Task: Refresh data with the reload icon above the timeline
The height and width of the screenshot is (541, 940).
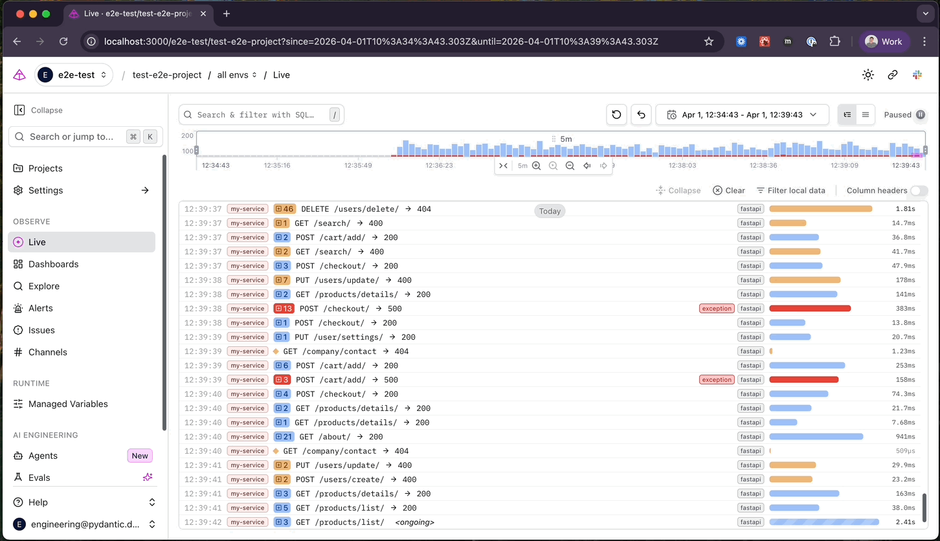Action: coord(616,115)
